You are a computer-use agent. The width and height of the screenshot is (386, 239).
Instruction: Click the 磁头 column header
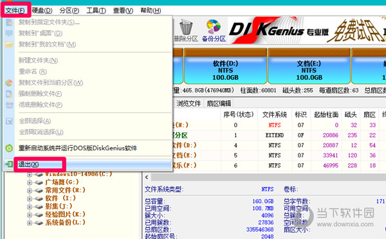[351, 114]
